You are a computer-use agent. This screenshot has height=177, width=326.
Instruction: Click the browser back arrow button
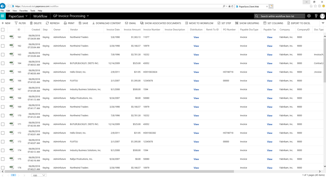pyautogui.click(x=3, y=6)
